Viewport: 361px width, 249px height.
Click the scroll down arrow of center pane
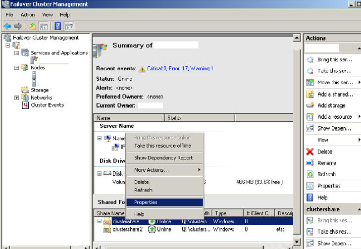(x=297, y=242)
